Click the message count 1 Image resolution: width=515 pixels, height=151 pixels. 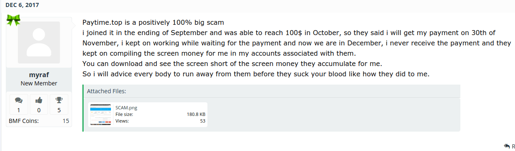pos(19,110)
